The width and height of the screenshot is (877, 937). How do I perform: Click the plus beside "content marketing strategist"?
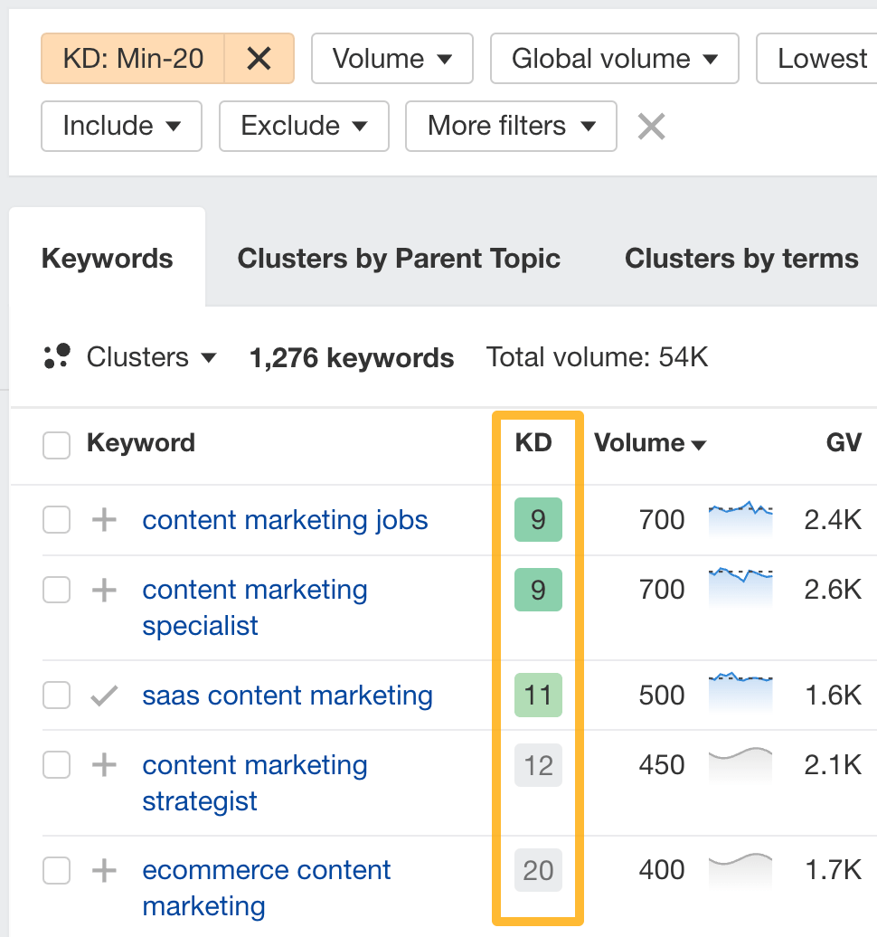(x=105, y=765)
